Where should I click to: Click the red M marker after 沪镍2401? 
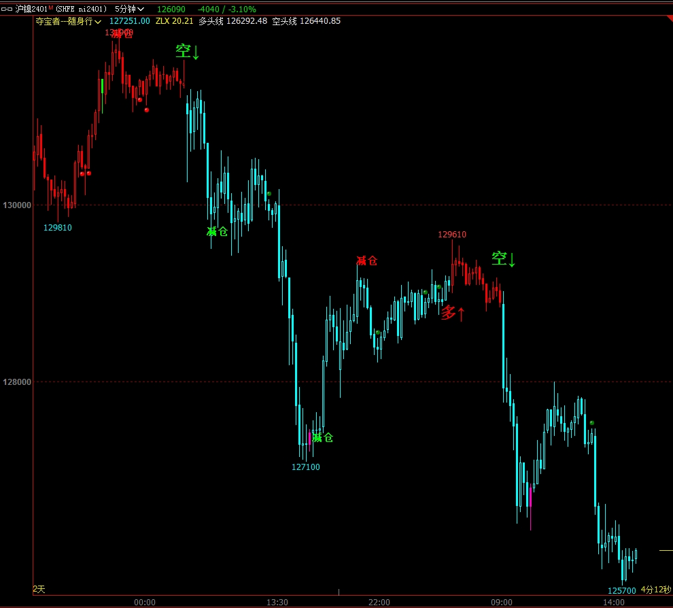click(x=51, y=8)
